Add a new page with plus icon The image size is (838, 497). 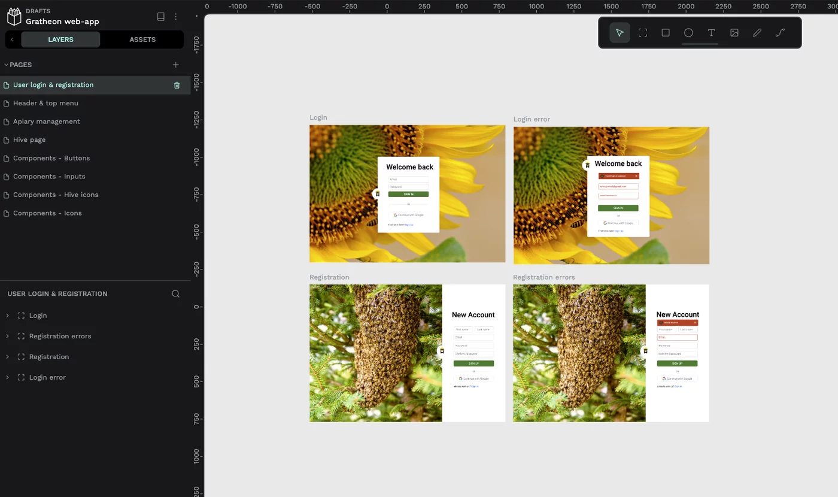175,65
